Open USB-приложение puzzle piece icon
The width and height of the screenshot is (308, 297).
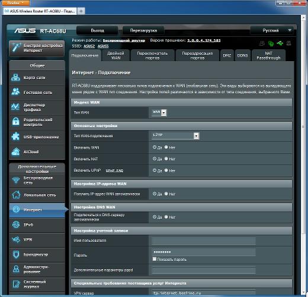pyautogui.click(x=15, y=137)
